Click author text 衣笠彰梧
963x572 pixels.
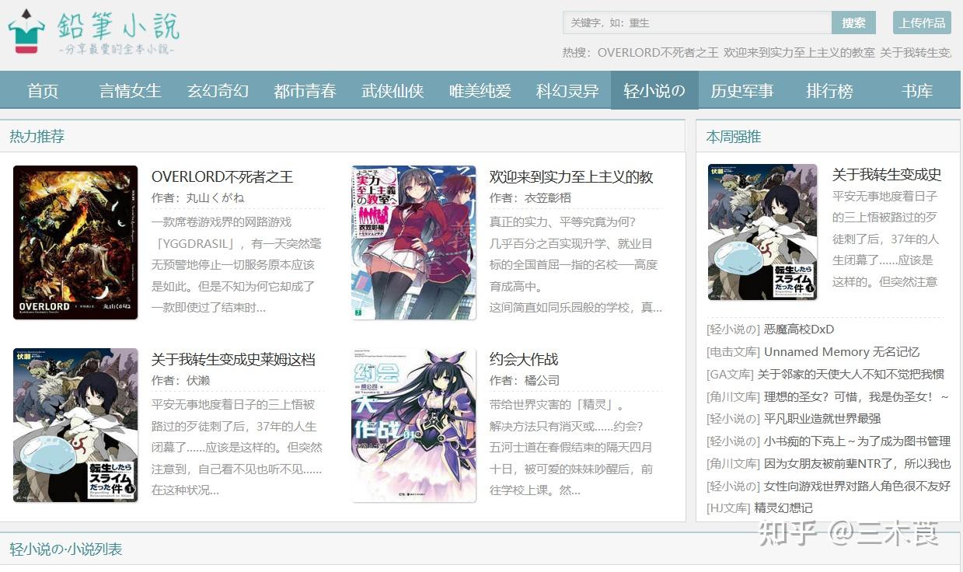point(548,198)
